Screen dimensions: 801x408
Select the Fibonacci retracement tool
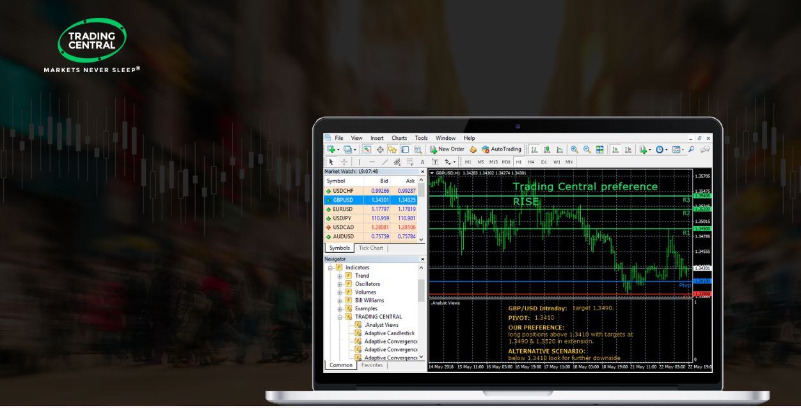click(409, 162)
